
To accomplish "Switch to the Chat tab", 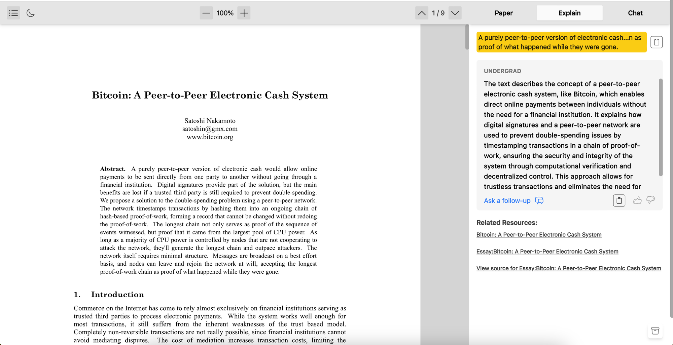I will [x=635, y=13].
